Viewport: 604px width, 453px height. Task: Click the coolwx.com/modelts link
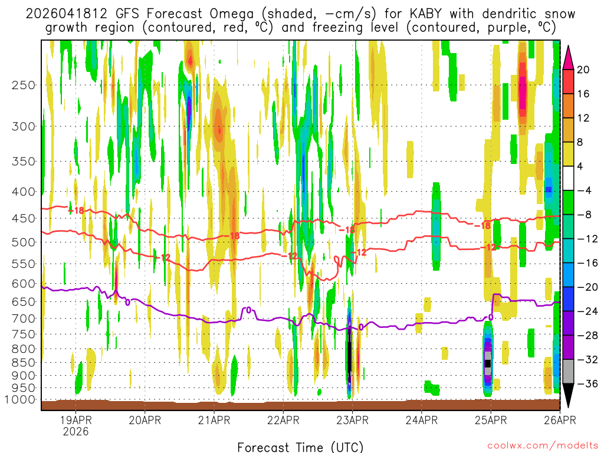pos(543,446)
